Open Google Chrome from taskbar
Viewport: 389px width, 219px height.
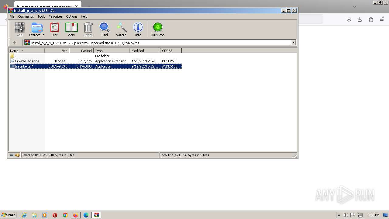coord(65,215)
